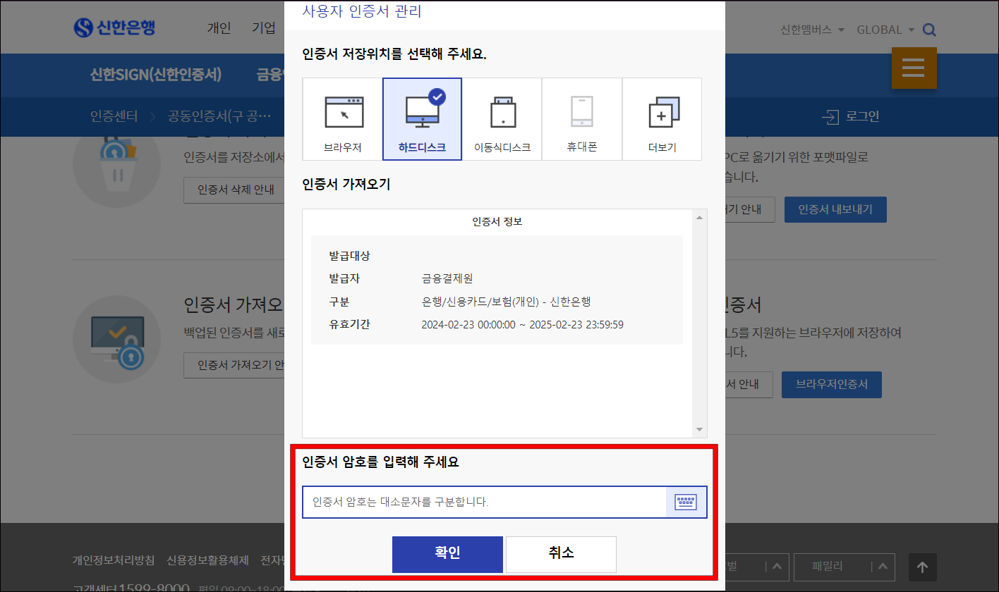Click the Shinhan Bank logo

115,27
